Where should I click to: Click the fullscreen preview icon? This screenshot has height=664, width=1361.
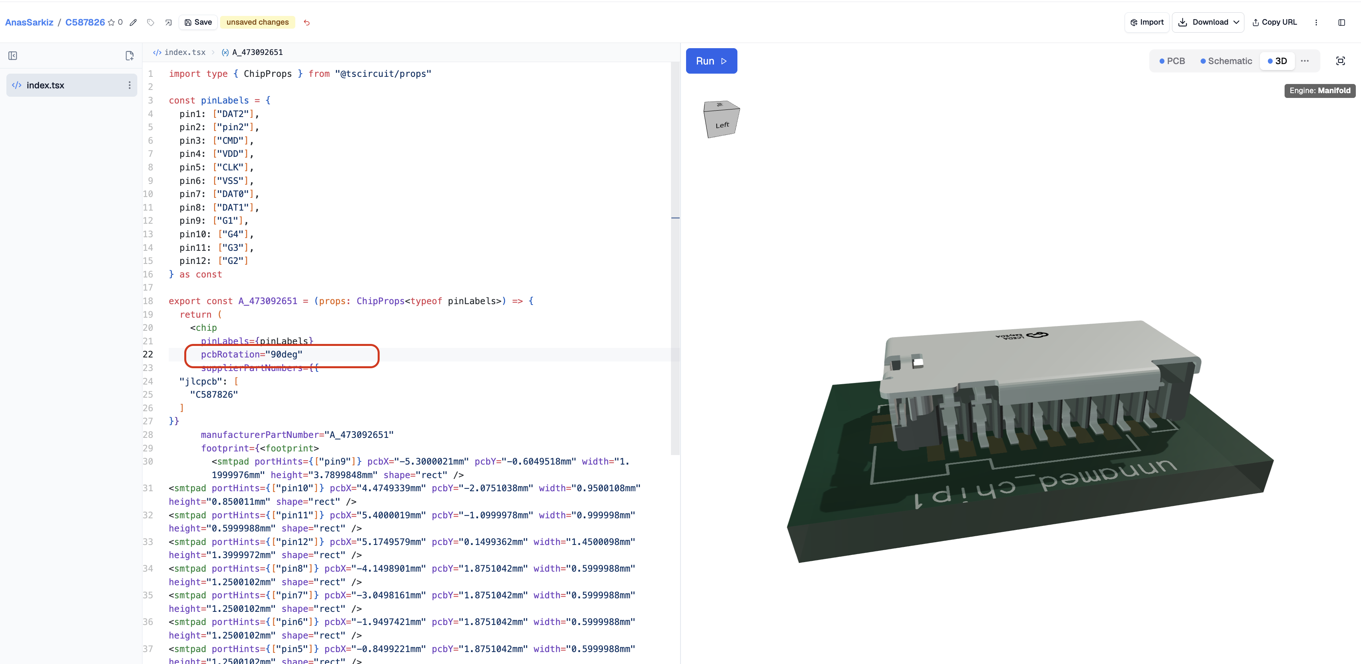[1340, 61]
